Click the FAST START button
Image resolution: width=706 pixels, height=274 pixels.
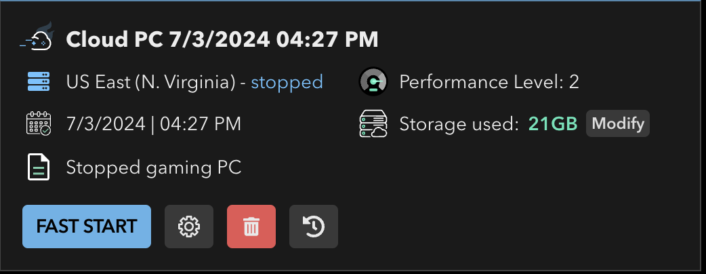(87, 227)
